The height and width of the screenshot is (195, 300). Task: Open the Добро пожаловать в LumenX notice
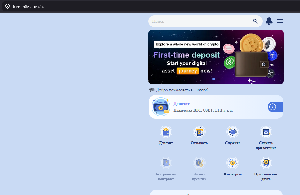pos(182,90)
